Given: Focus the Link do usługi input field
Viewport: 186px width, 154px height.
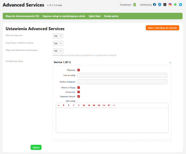Looking at the screenshot, I should [x=122, y=75].
